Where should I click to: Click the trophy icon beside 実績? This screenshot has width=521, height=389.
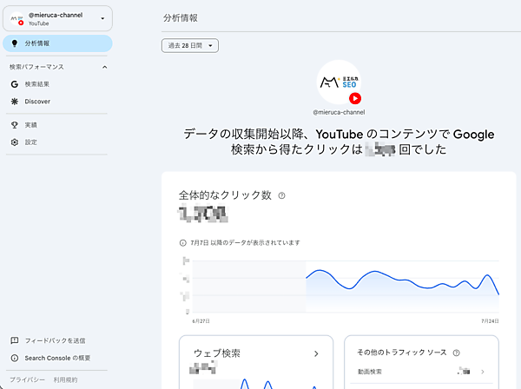[x=14, y=125]
